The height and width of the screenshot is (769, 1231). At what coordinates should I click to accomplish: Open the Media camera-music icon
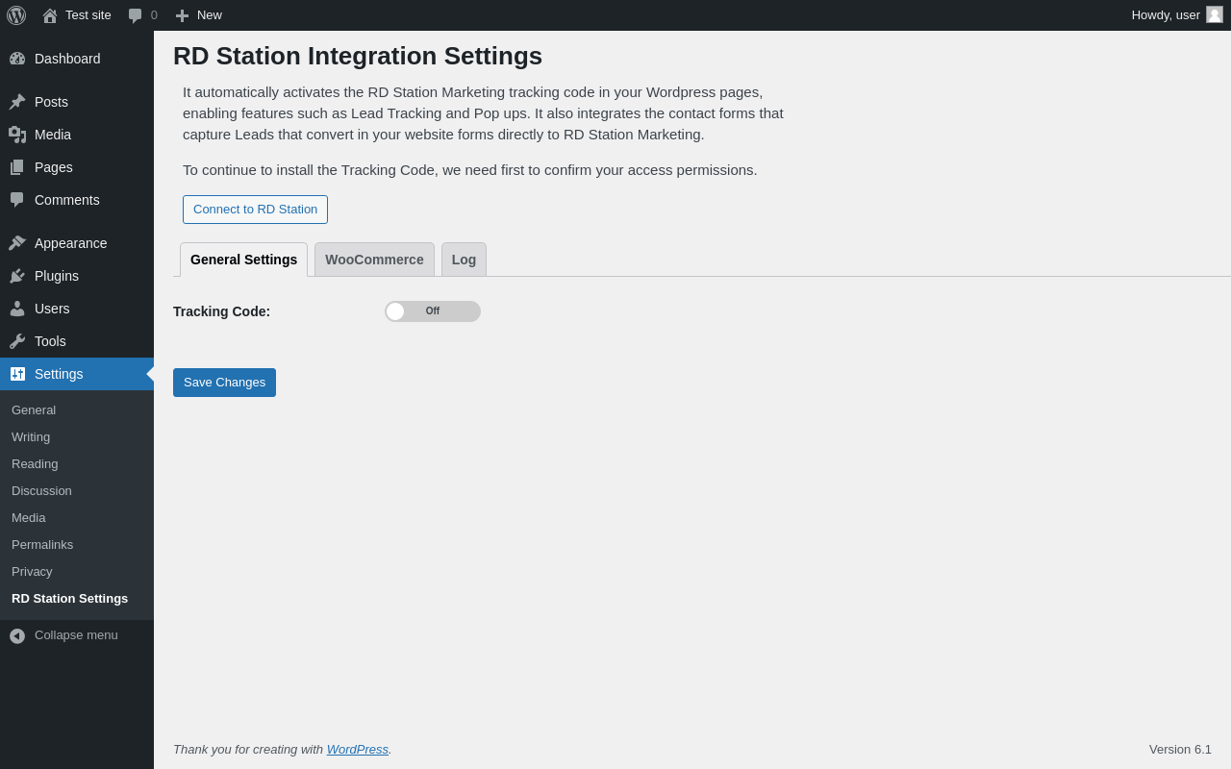click(x=17, y=135)
